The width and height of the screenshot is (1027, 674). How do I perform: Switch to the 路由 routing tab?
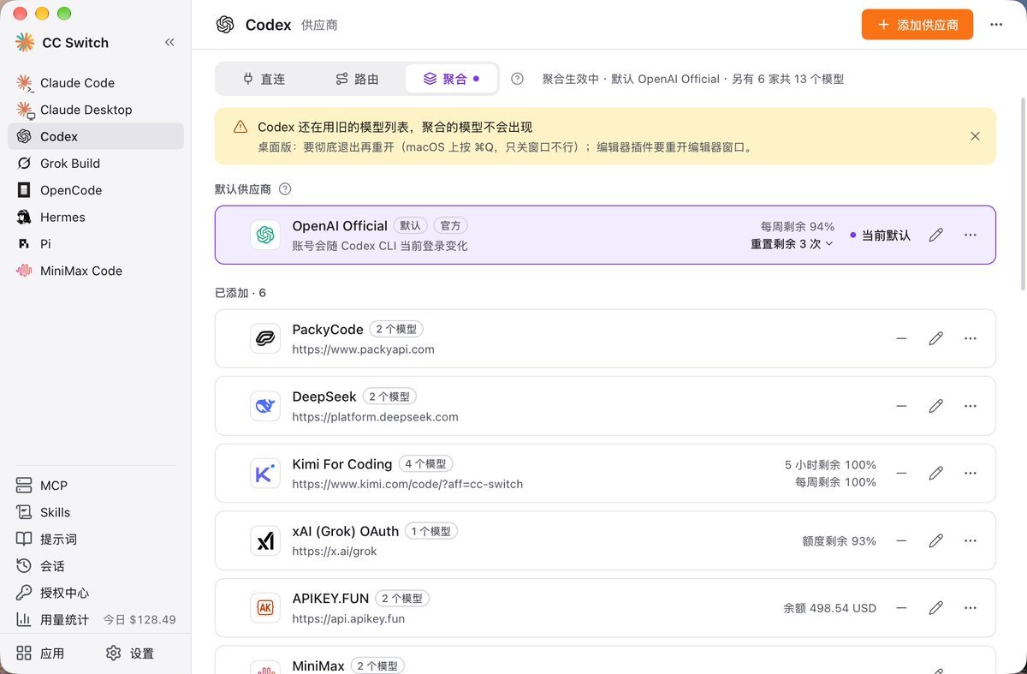point(357,79)
